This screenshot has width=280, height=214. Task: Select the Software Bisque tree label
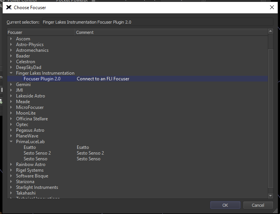click(32, 176)
